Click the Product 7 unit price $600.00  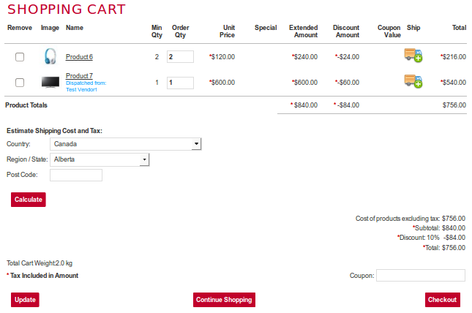pyautogui.click(x=222, y=83)
